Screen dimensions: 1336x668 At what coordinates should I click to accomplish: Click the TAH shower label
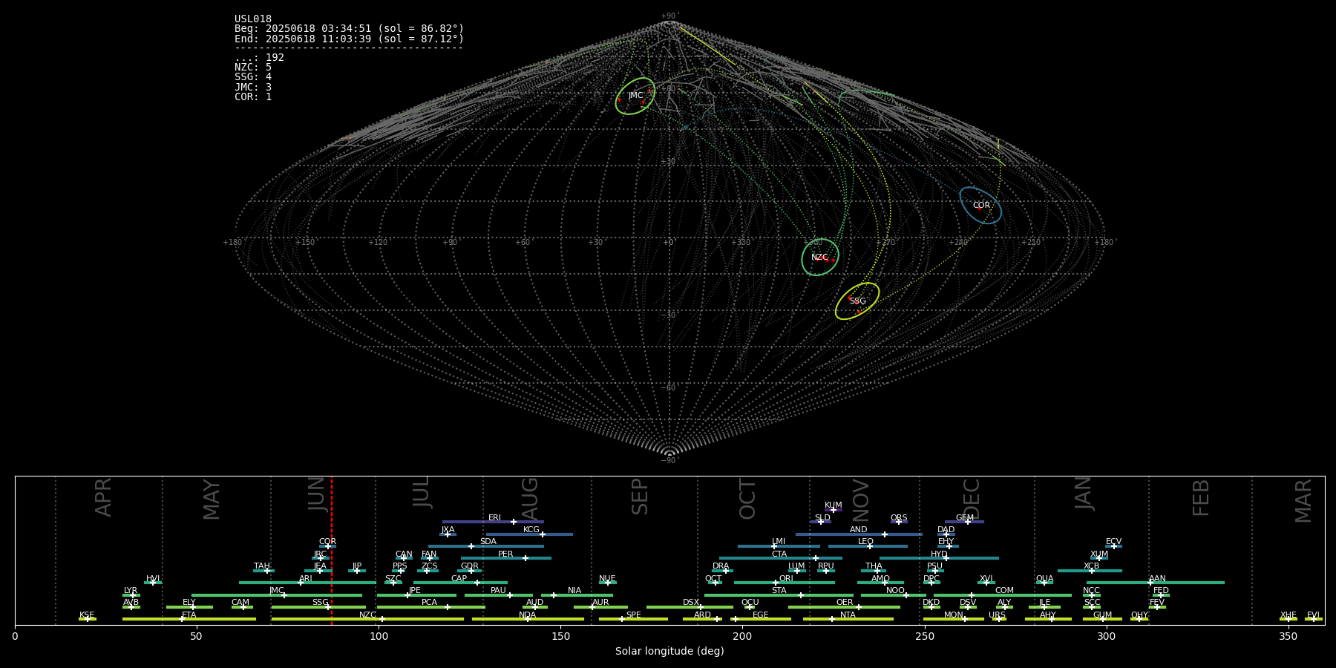click(262, 566)
